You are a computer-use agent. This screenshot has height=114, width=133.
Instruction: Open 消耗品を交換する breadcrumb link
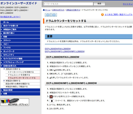tap(73, 10)
